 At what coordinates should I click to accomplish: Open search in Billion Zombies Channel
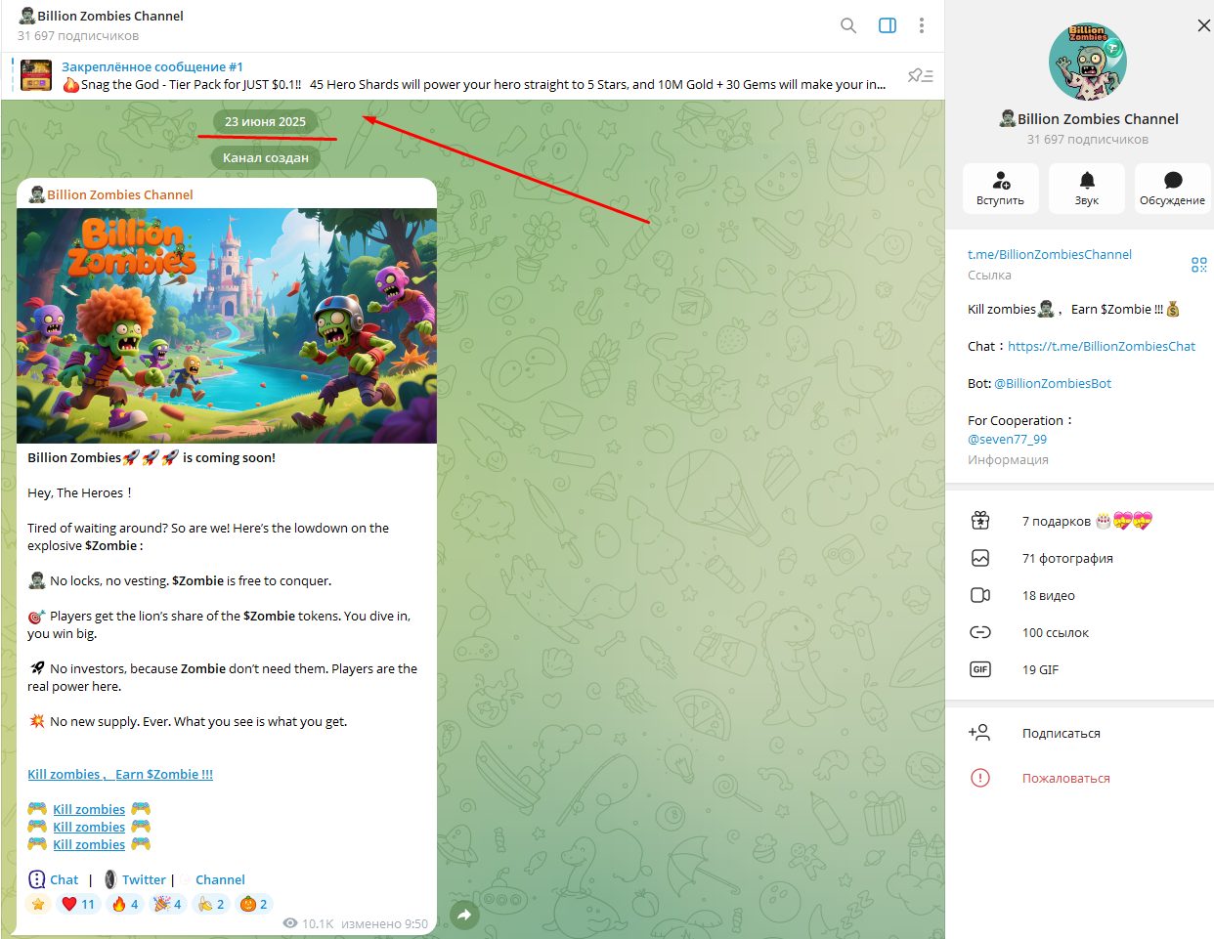tap(848, 25)
